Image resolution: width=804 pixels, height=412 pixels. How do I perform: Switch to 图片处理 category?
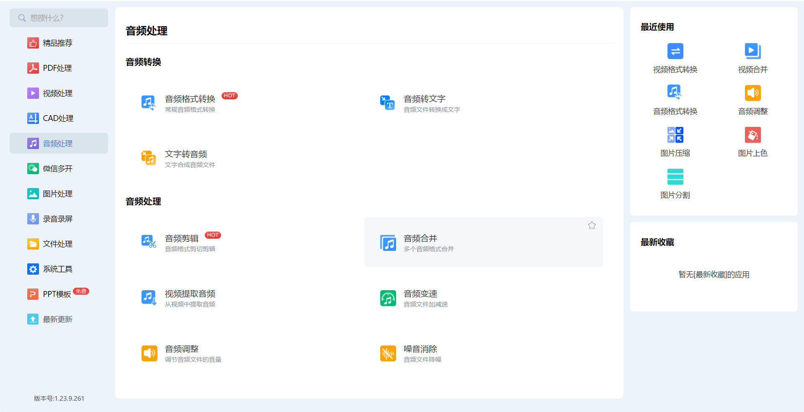59,193
